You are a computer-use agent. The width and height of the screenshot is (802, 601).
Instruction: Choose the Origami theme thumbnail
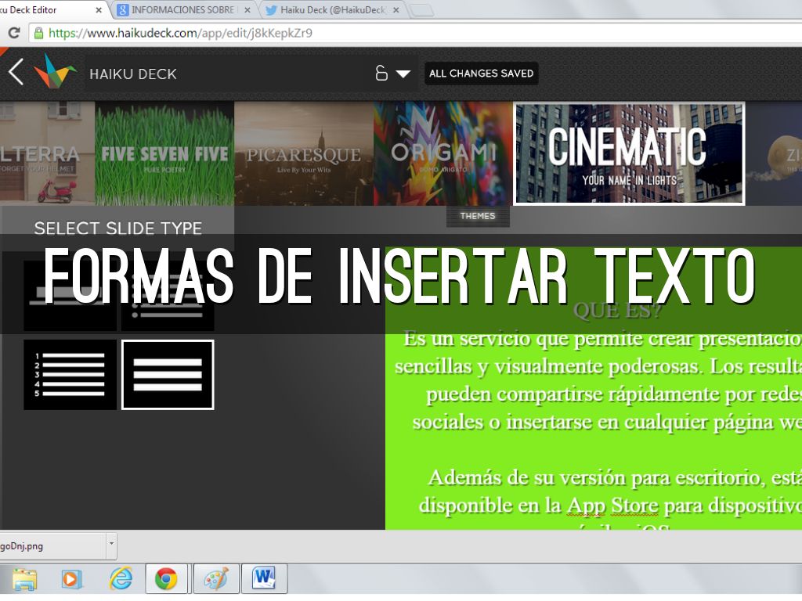pyautogui.click(x=443, y=153)
